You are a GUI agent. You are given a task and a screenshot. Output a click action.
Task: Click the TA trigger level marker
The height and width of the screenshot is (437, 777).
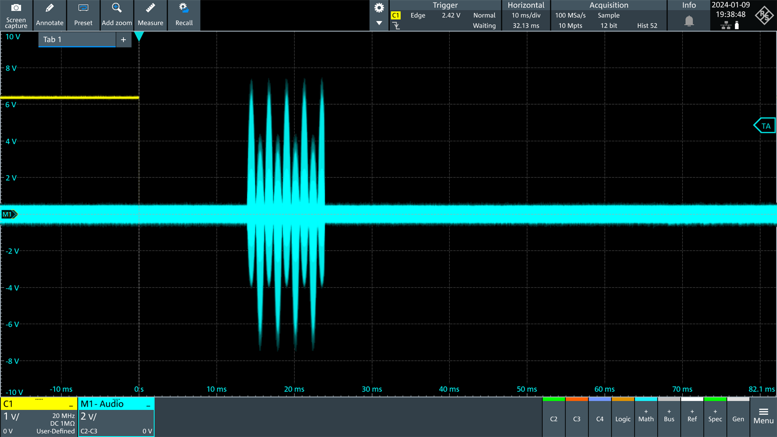765,126
